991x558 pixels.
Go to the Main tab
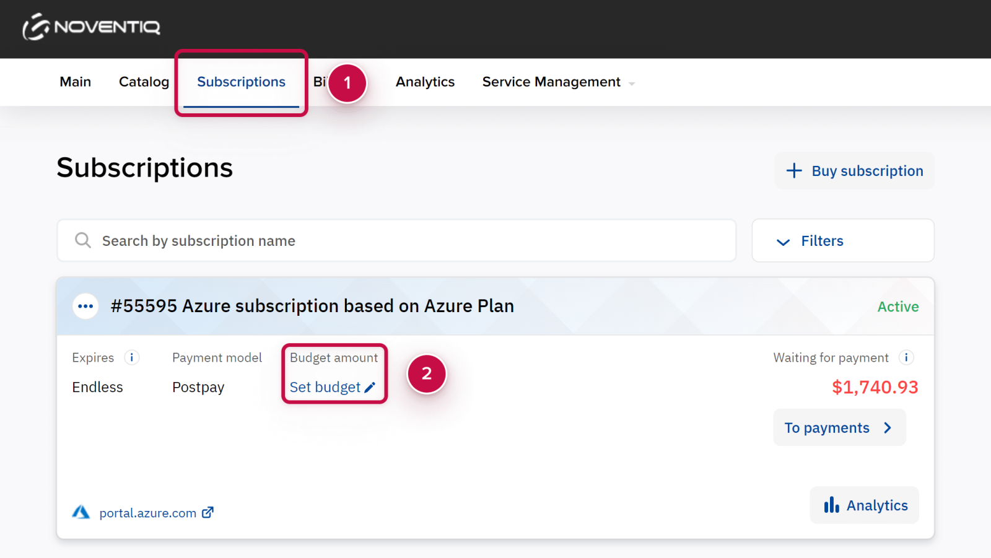coord(75,82)
